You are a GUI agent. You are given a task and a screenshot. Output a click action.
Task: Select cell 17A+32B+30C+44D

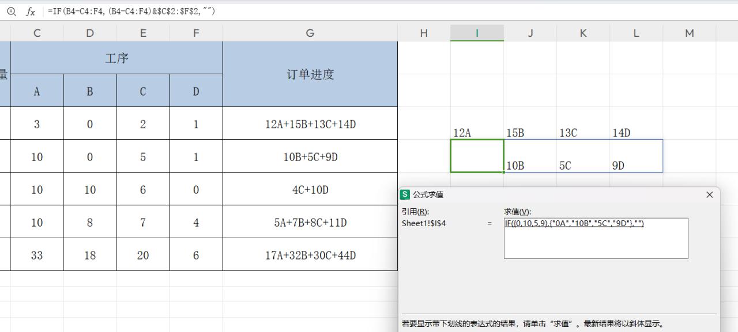[310, 255]
